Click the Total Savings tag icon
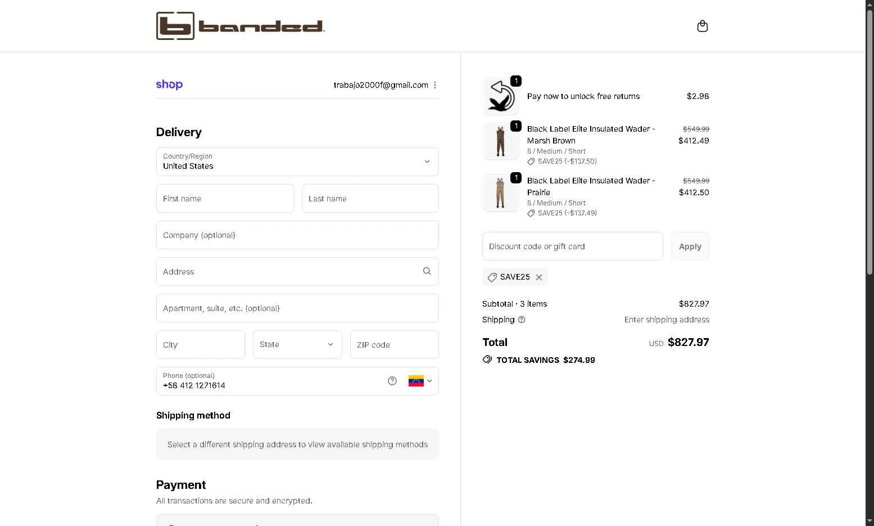This screenshot has width=874, height=526. [x=487, y=359]
